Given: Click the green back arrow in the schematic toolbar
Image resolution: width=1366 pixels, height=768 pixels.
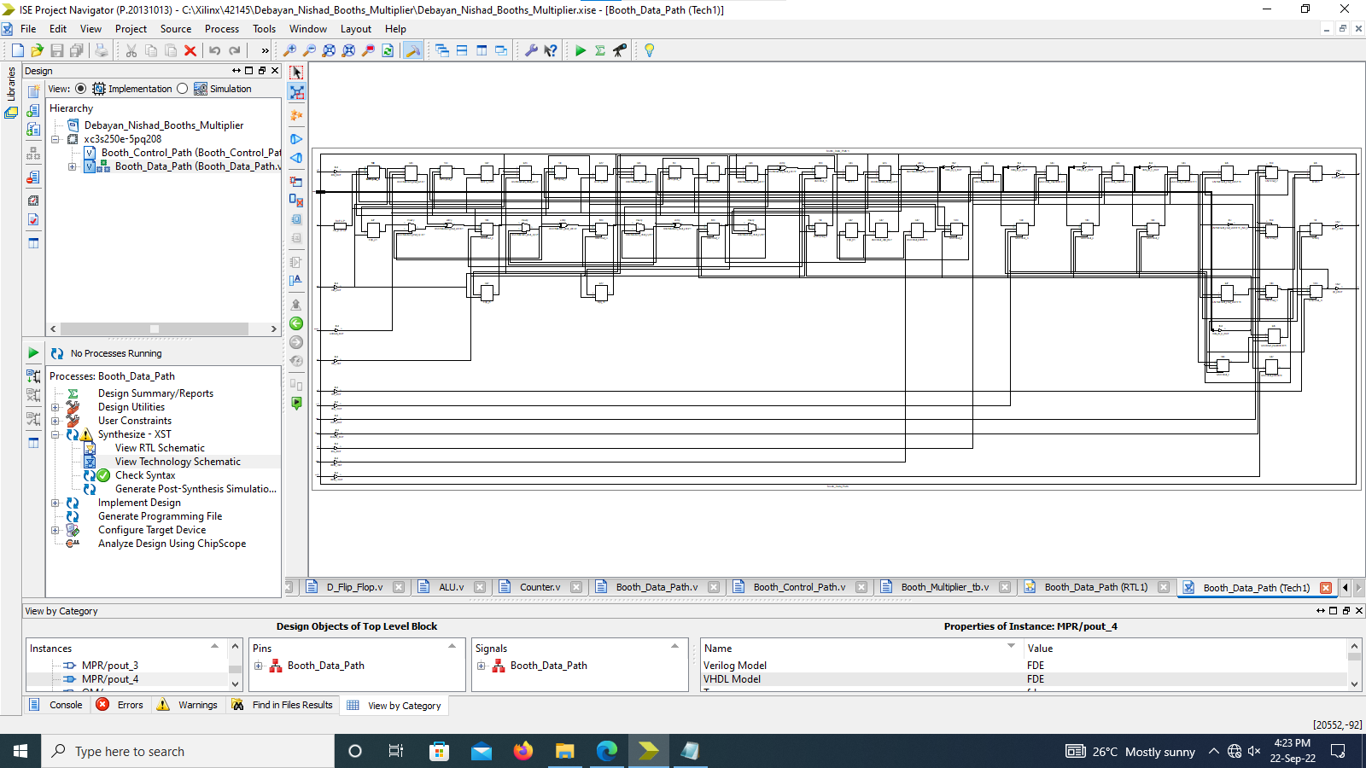Looking at the screenshot, I should point(295,323).
